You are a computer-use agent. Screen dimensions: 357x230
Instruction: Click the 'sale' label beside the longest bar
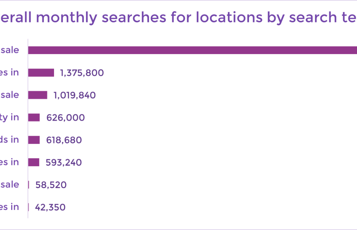point(9,50)
